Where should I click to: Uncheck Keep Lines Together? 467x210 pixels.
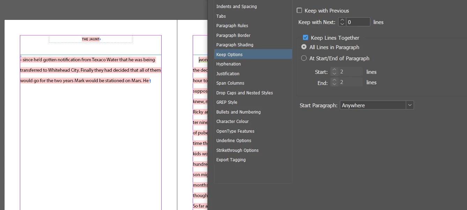pos(305,38)
